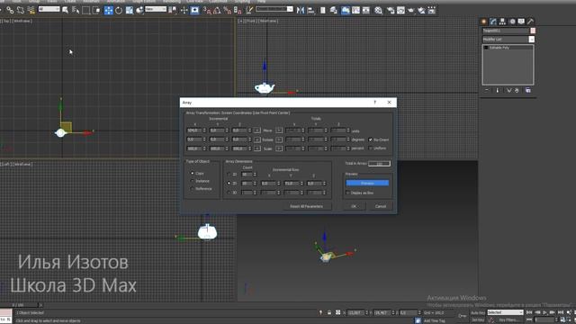Select the Reference radio button
The image size is (576, 324).
point(192,189)
